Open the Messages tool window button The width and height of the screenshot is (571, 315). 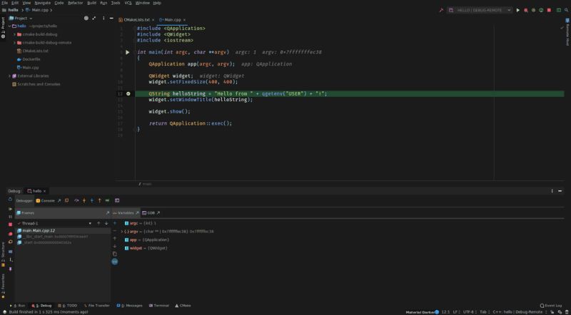click(129, 306)
